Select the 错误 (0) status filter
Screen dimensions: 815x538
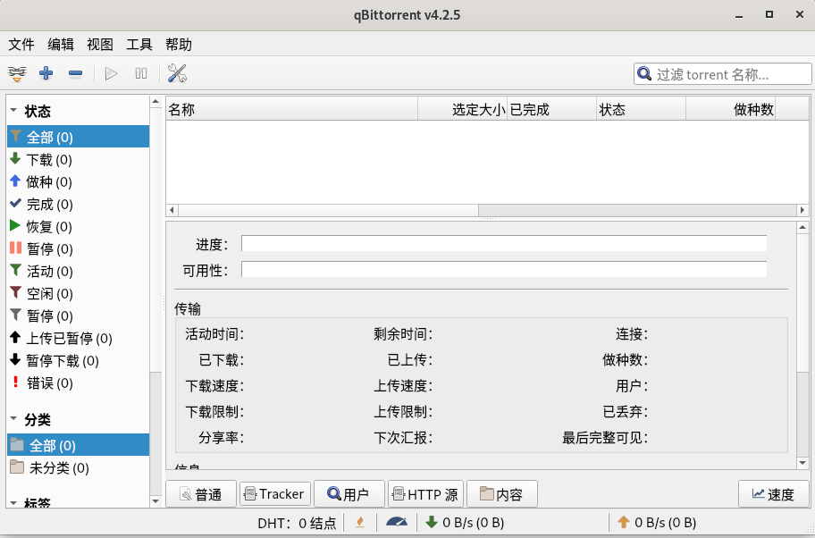(x=78, y=383)
